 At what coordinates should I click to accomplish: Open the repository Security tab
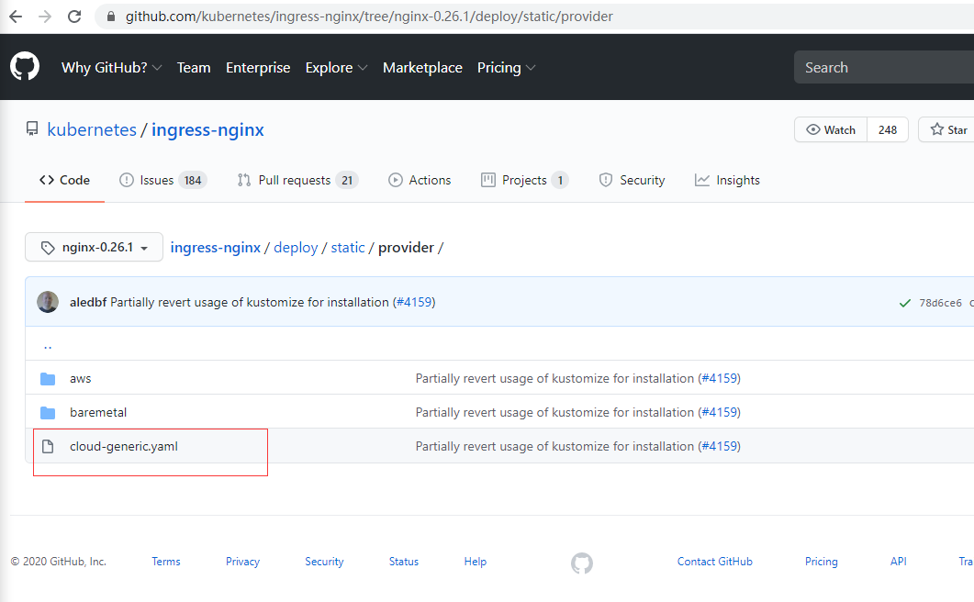pyautogui.click(x=632, y=180)
